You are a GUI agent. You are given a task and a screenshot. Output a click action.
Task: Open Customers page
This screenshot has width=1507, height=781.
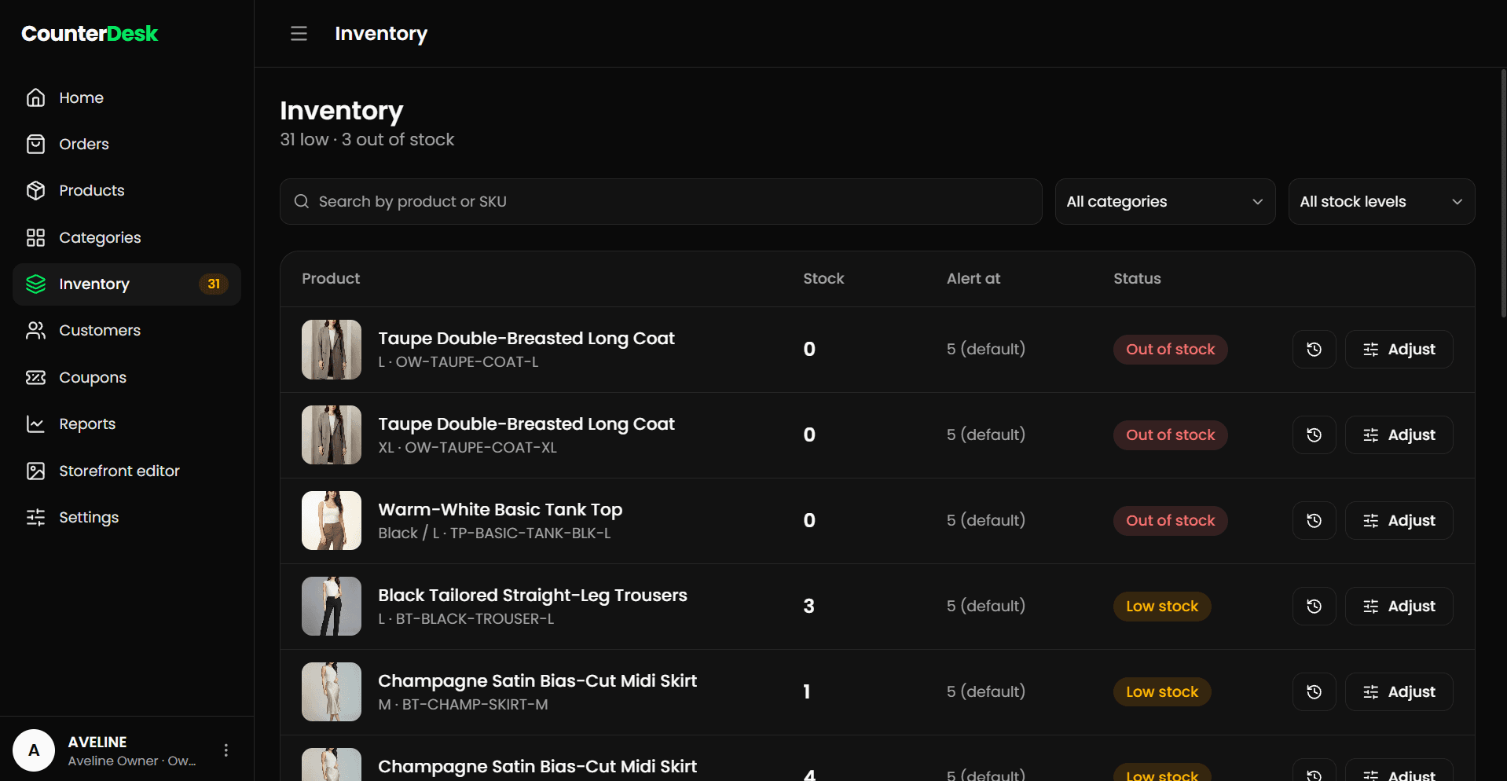[126, 331]
